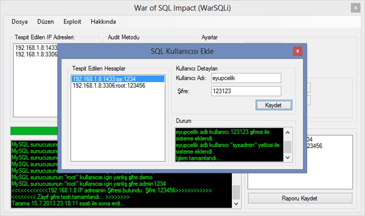Image resolution: width=365 pixels, height=216 pixels.
Task: Click the green scan progress bar
Action: [x=34, y=131]
